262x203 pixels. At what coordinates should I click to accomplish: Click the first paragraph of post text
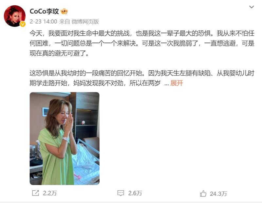(x=142, y=43)
